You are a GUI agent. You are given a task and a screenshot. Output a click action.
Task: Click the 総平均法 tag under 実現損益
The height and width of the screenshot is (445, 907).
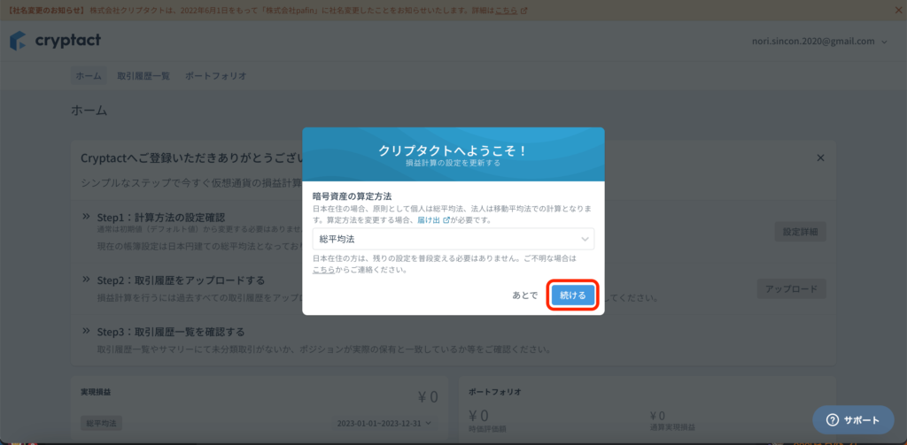coord(101,423)
